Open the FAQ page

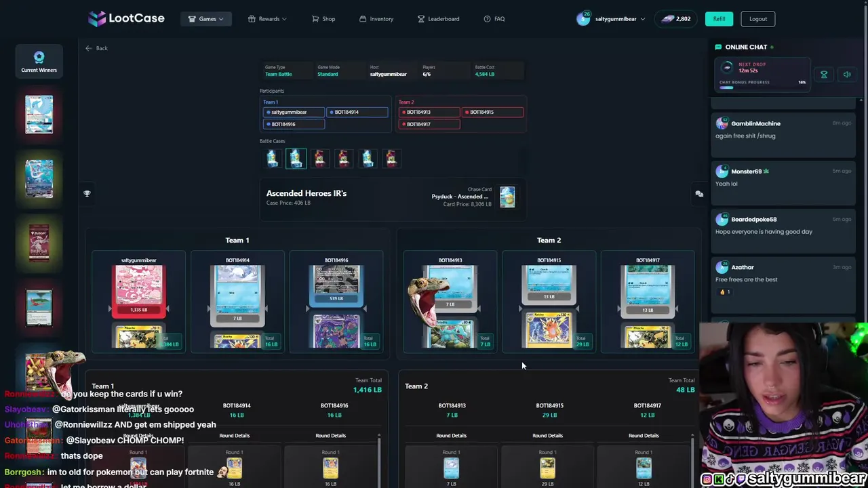(x=494, y=19)
